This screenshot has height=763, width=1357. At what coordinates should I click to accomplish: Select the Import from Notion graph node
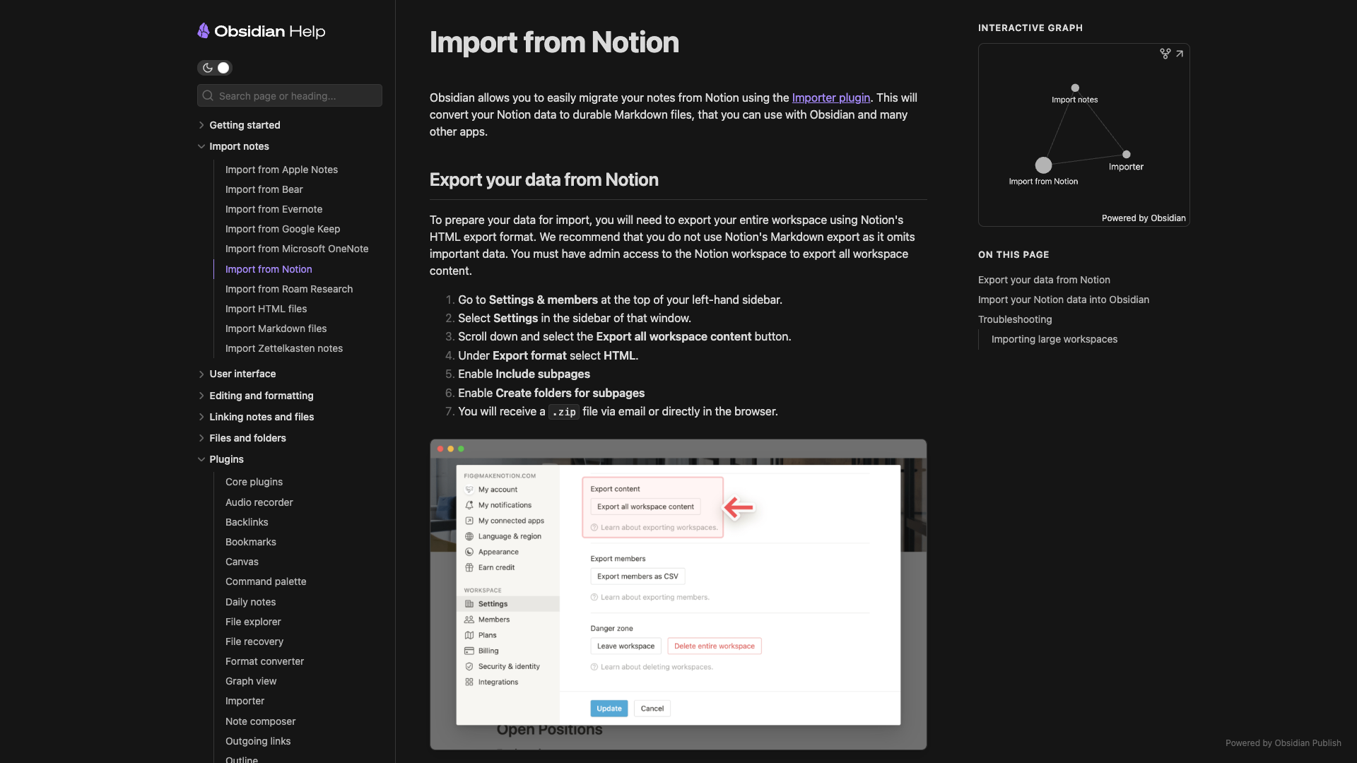click(x=1043, y=165)
